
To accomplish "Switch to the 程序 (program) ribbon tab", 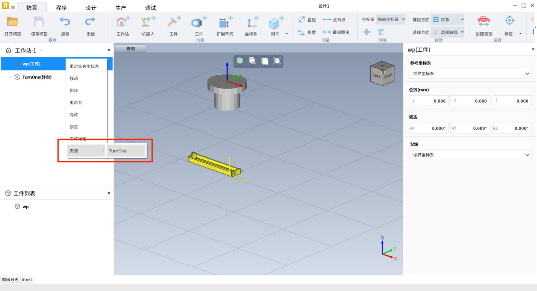I will [62, 8].
